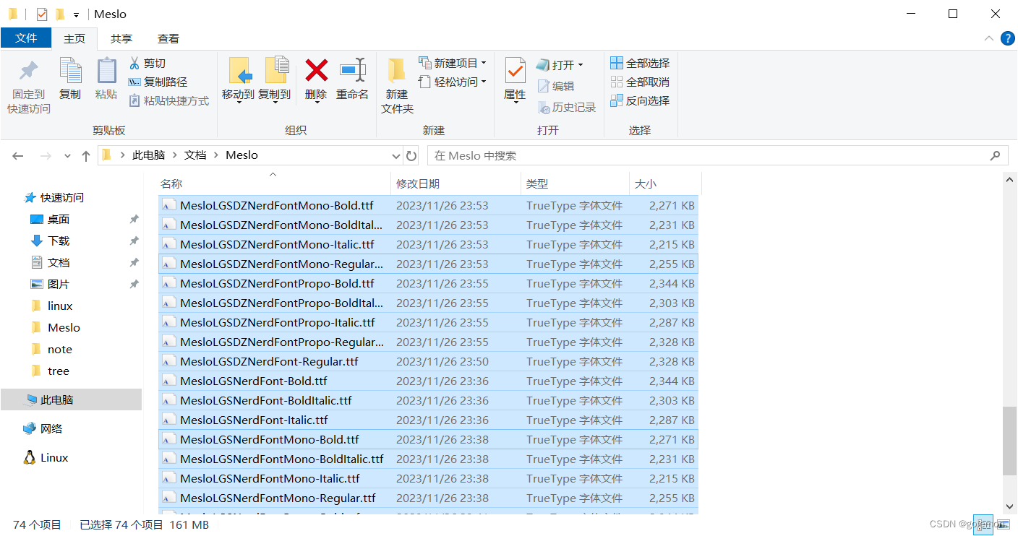Click Invert selection in ribbon

tap(640, 101)
